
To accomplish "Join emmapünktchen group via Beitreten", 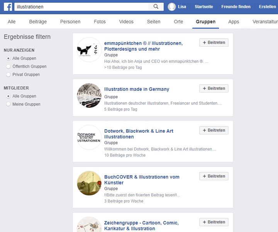I will point(214,43).
